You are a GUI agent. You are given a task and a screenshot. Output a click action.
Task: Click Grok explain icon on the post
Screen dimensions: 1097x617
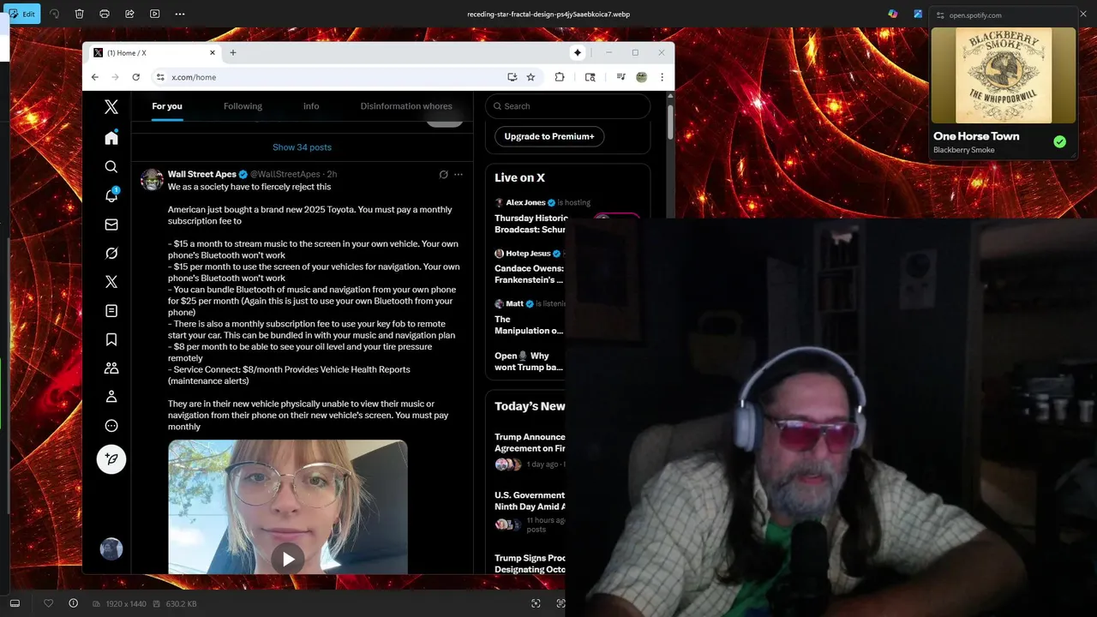coord(443,174)
